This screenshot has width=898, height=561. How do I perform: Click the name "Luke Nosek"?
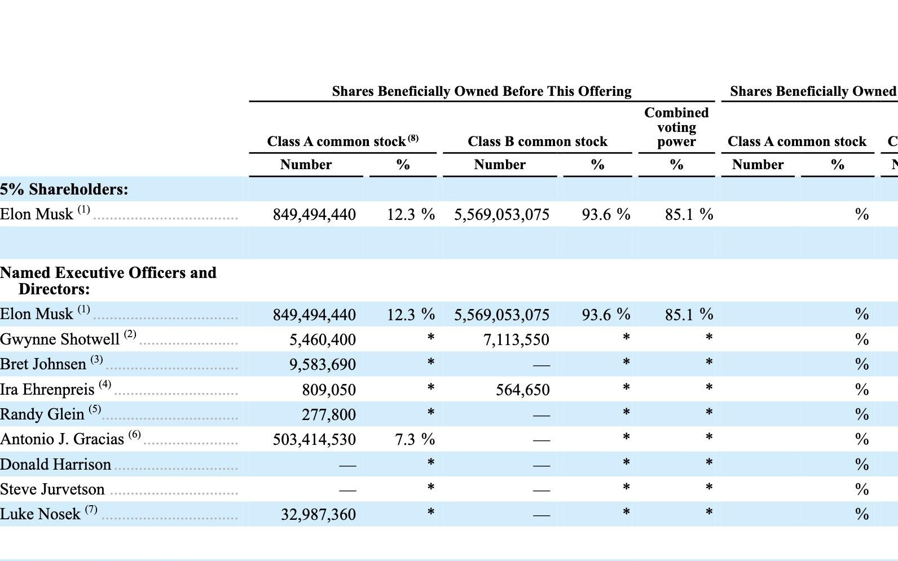[x=41, y=514]
